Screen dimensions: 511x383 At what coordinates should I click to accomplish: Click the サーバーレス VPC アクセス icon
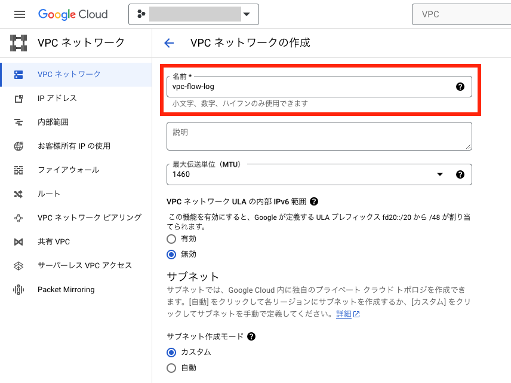19,266
